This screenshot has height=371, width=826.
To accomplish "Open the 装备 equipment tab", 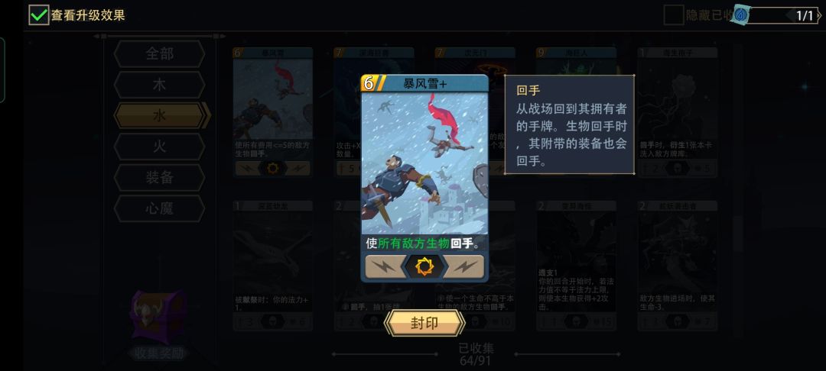I will tap(160, 178).
